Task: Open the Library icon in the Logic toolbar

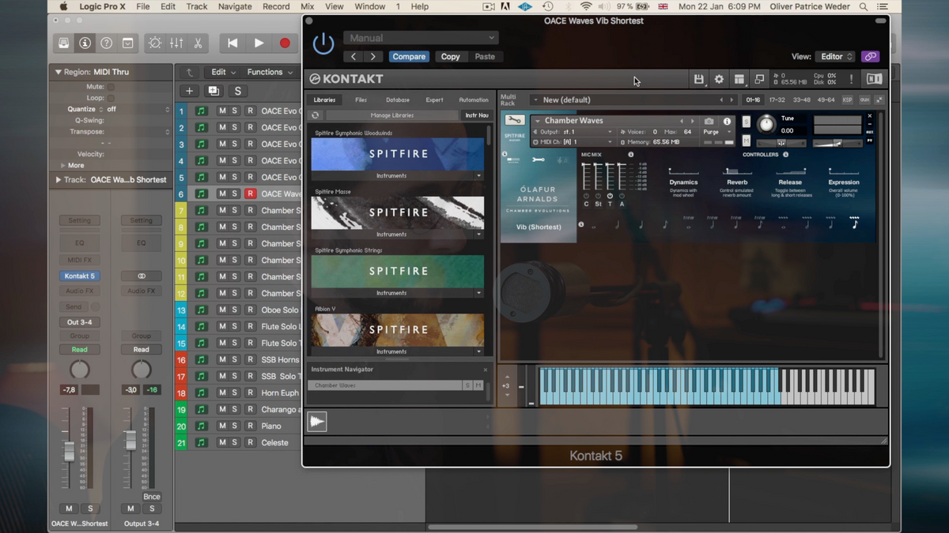Action: 64,43
